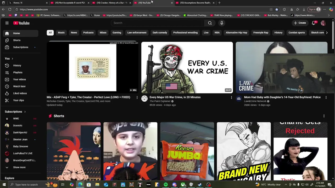
Task: Open options for the Perfect Love mix
Action: click(x=137, y=97)
